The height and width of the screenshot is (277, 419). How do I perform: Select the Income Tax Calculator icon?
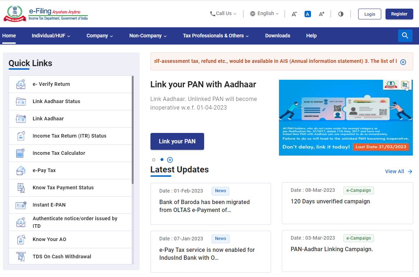click(x=21, y=153)
